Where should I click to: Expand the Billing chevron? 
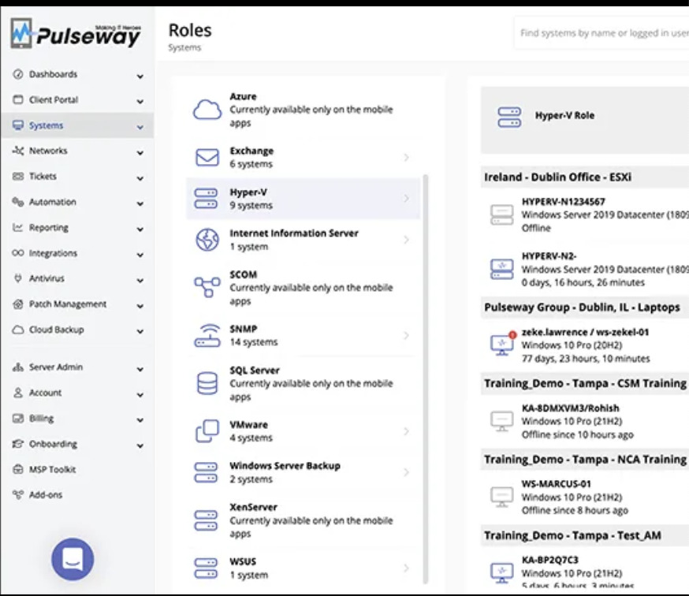coord(140,419)
